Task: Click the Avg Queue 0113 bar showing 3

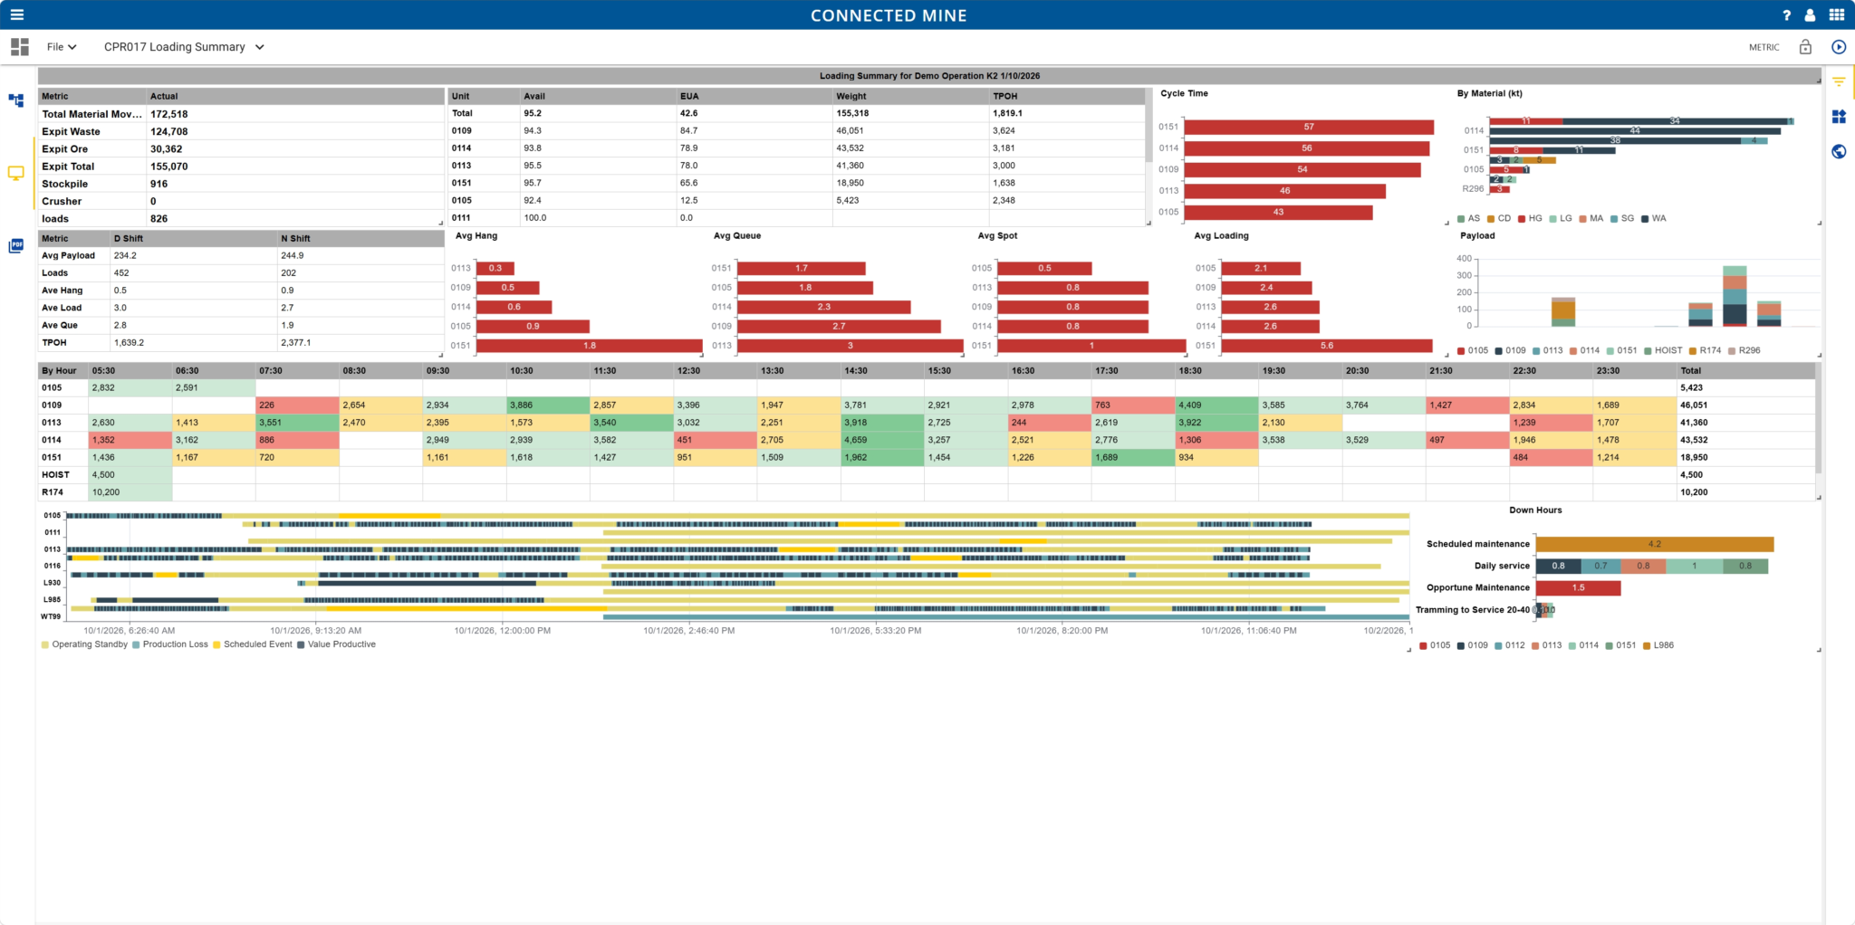Action: [850, 346]
